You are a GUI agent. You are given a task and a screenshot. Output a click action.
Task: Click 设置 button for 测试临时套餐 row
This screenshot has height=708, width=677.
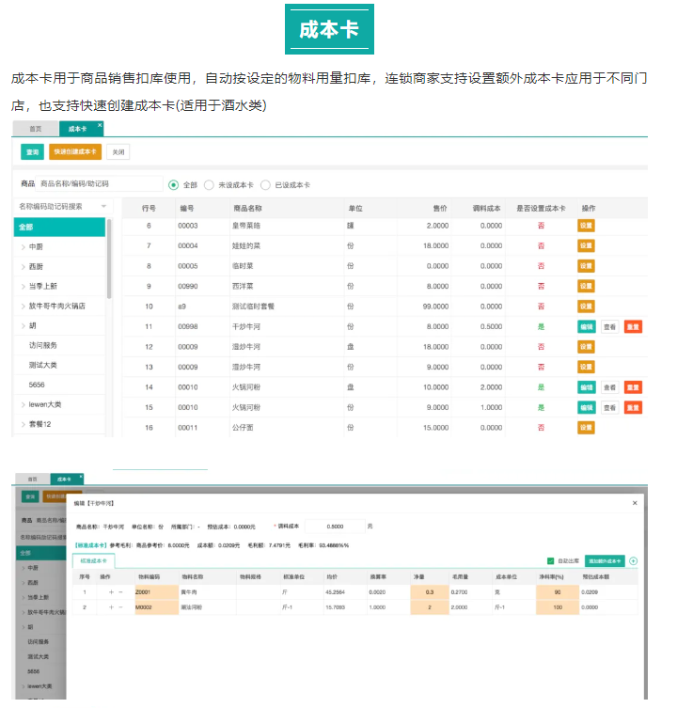click(x=586, y=307)
